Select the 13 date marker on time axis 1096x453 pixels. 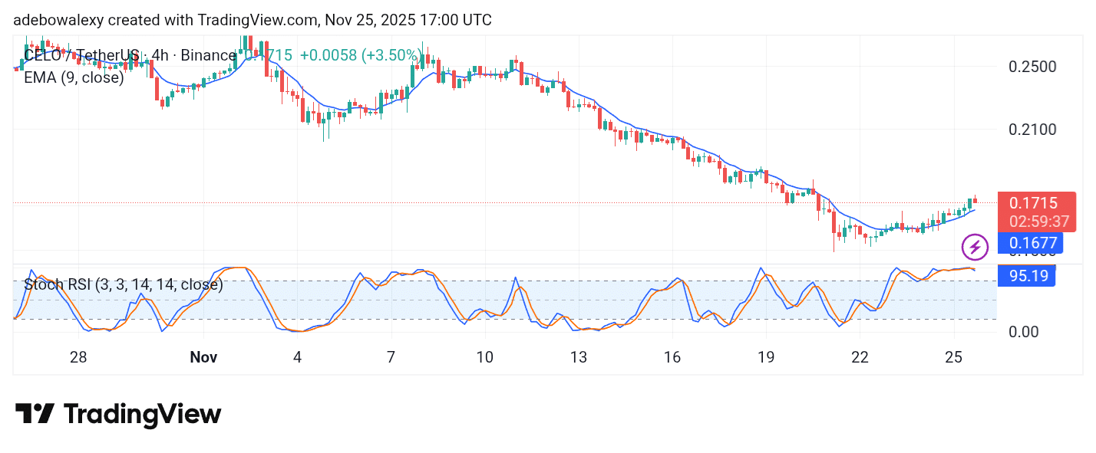click(578, 357)
